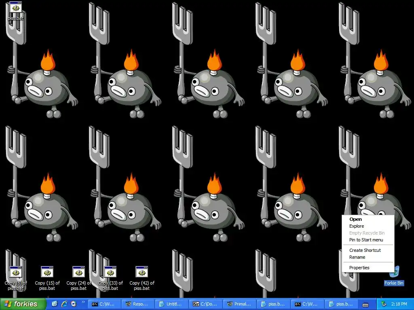Choose Properties in the context menu
The width and height of the screenshot is (414, 310).
[368, 268]
